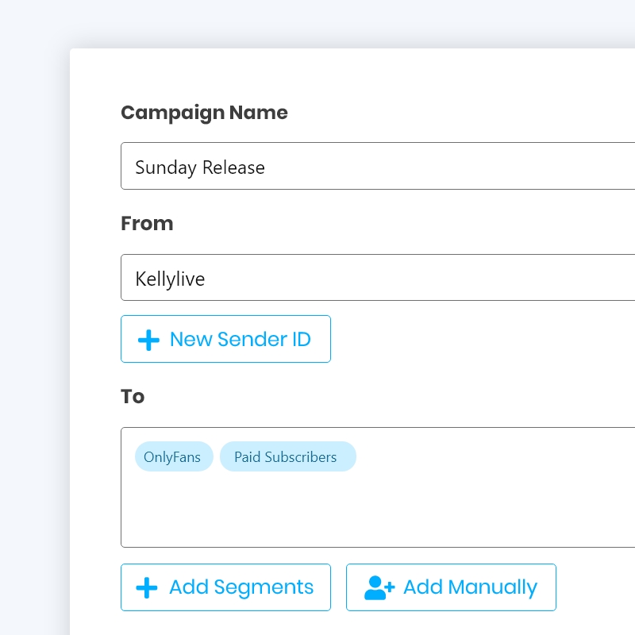The width and height of the screenshot is (635, 635).
Task: Click on the Kellylive sender text
Action: click(170, 279)
